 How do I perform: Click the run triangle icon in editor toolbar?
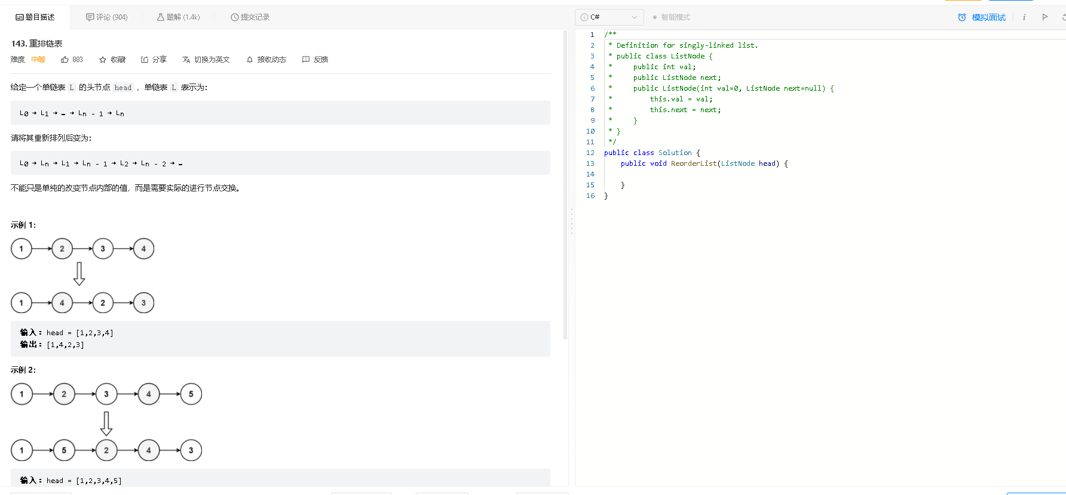click(x=1045, y=17)
